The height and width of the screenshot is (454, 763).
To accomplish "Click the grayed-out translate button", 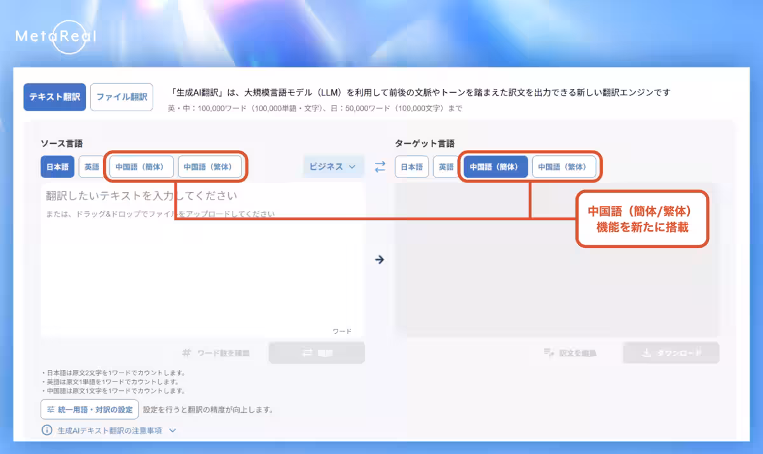I will coord(317,353).
